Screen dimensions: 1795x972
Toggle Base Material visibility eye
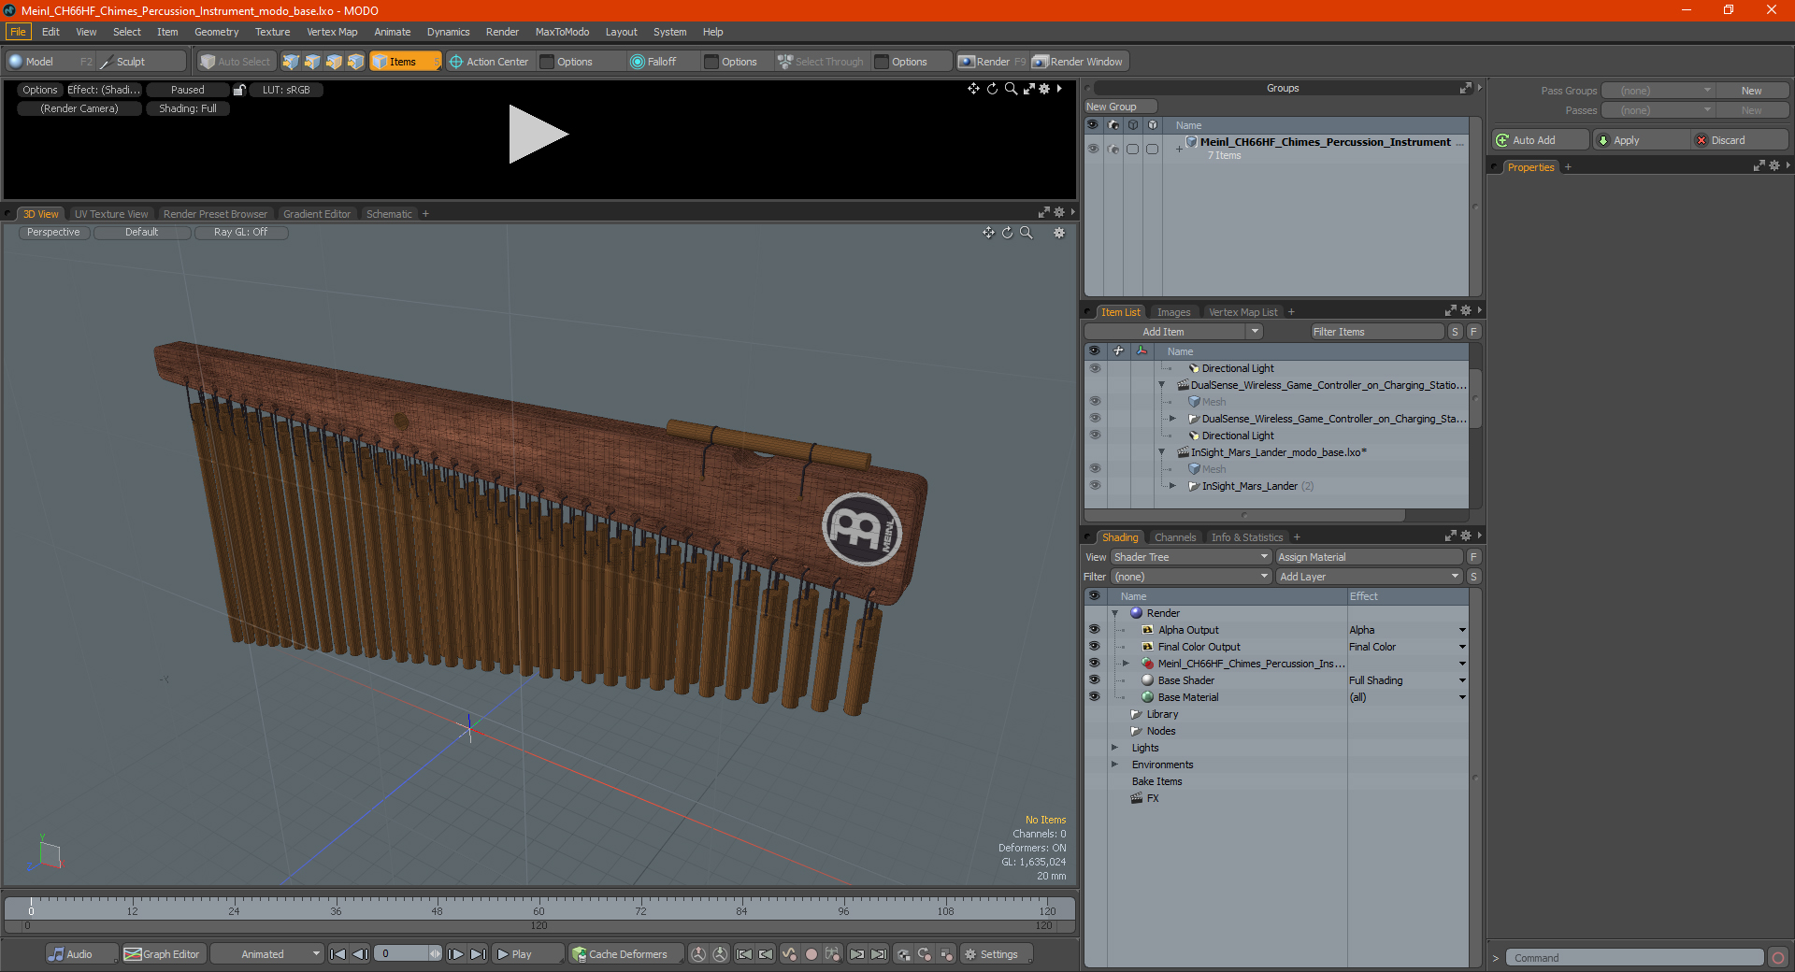[1094, 697]
